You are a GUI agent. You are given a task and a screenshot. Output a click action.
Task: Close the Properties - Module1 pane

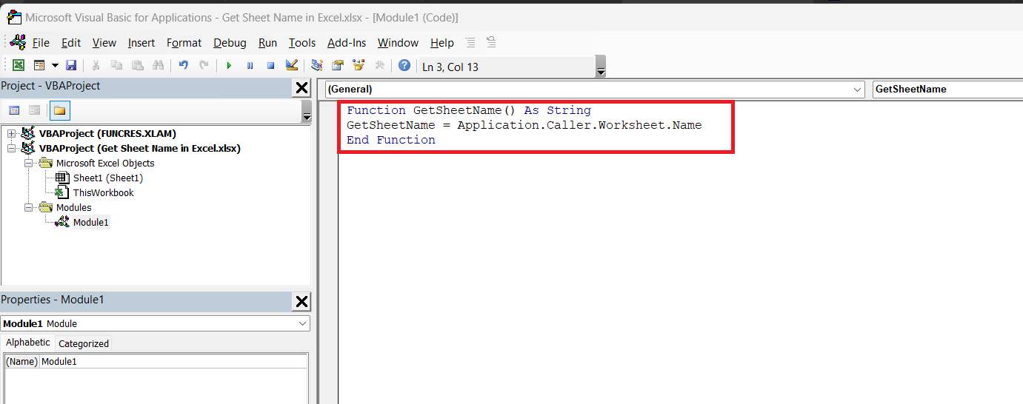(x=301, y=302)
